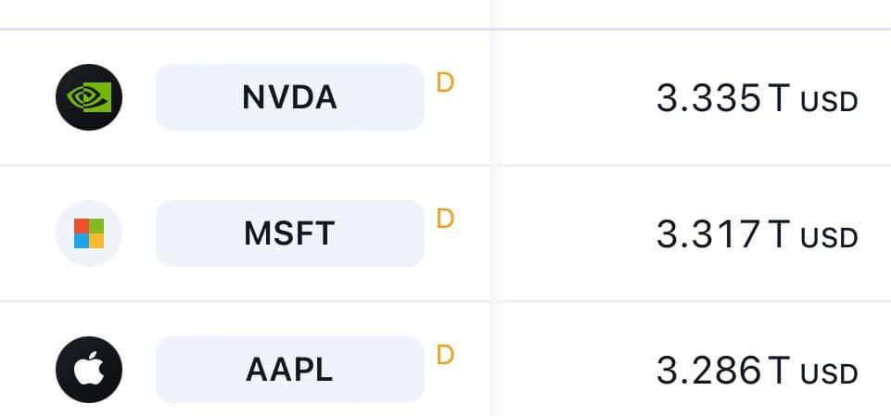Click the Apple logo icon
Image resolution: width=891 pixels, height=416 pixels.
click(x=89, y=369)
